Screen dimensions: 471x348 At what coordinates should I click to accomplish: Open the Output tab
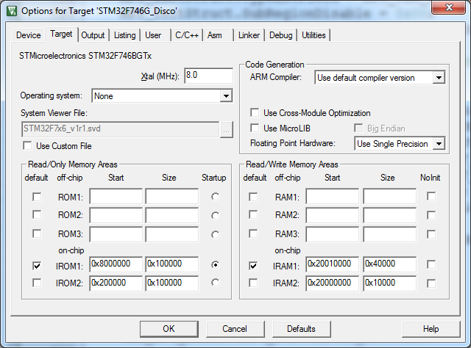[x=93, y=35]
